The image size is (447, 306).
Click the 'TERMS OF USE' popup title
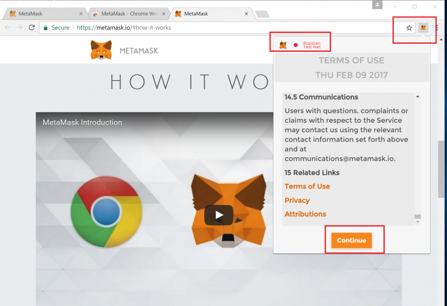pyautogui.click(x=351, y=60)
